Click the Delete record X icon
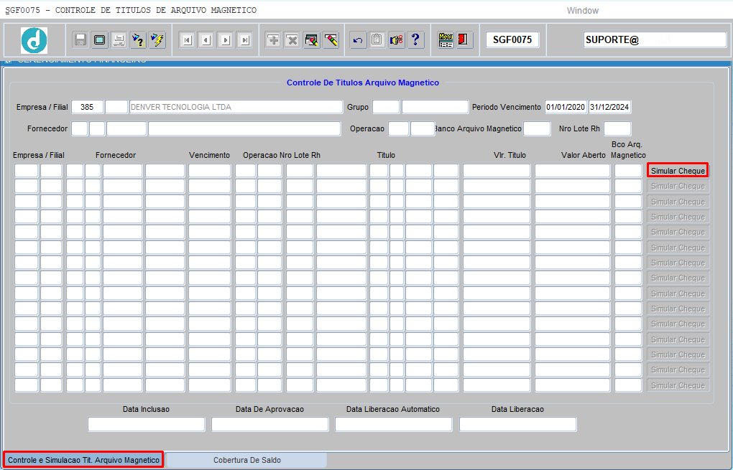This screenshot has width=733, height=470. (292, 40)
